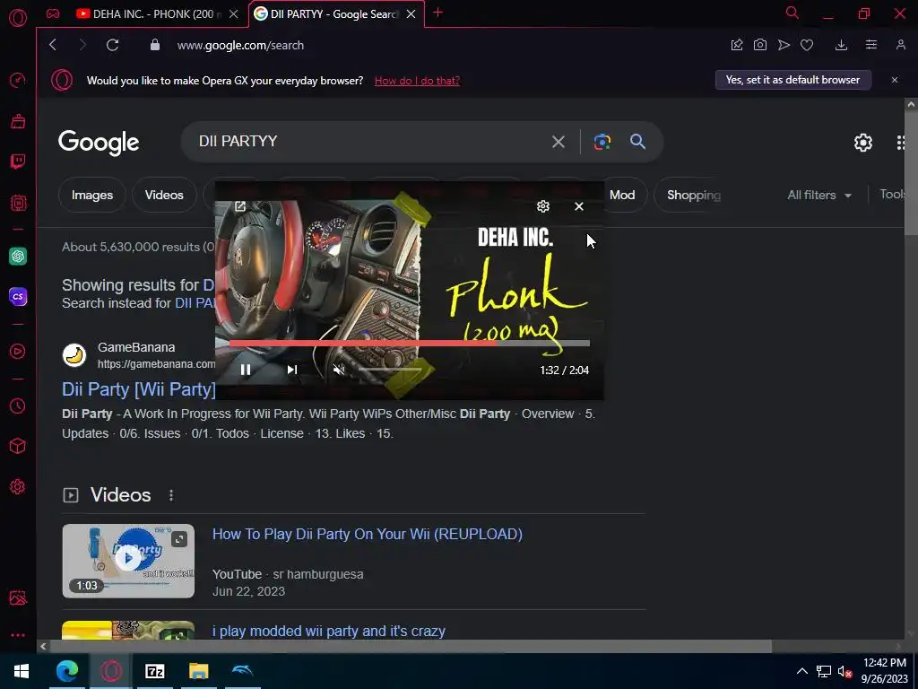Viewport: 918px width, 689px height.
Task: Clear the Google search box text
Action: click(x=558, y=142)
